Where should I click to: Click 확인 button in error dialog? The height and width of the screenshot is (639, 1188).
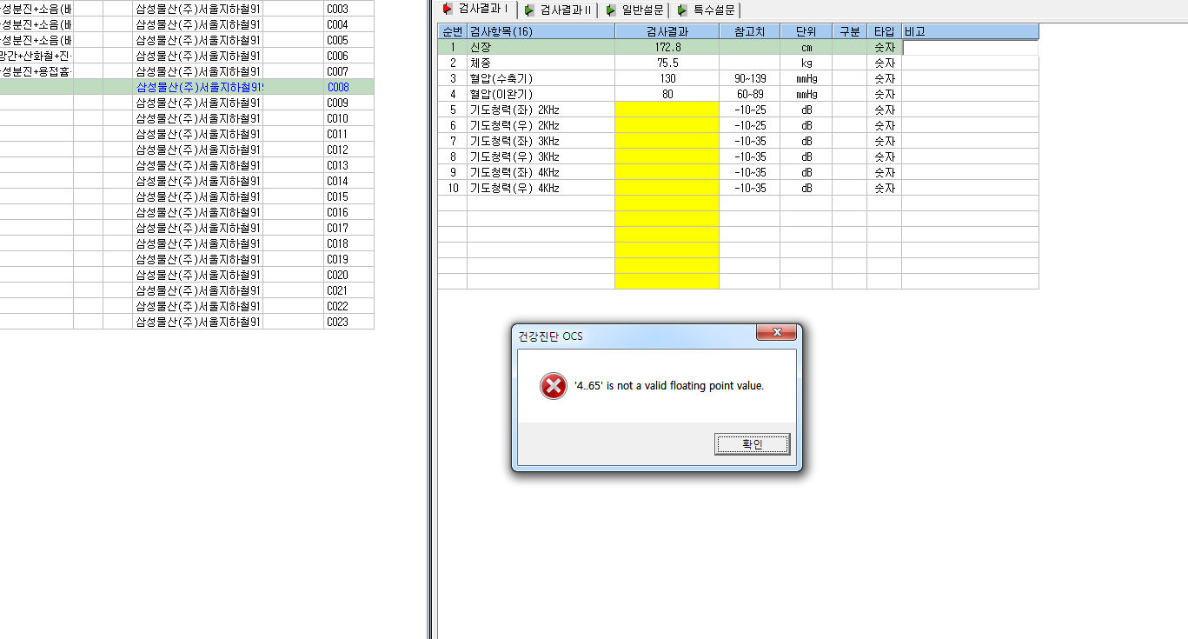click(752, 444)
